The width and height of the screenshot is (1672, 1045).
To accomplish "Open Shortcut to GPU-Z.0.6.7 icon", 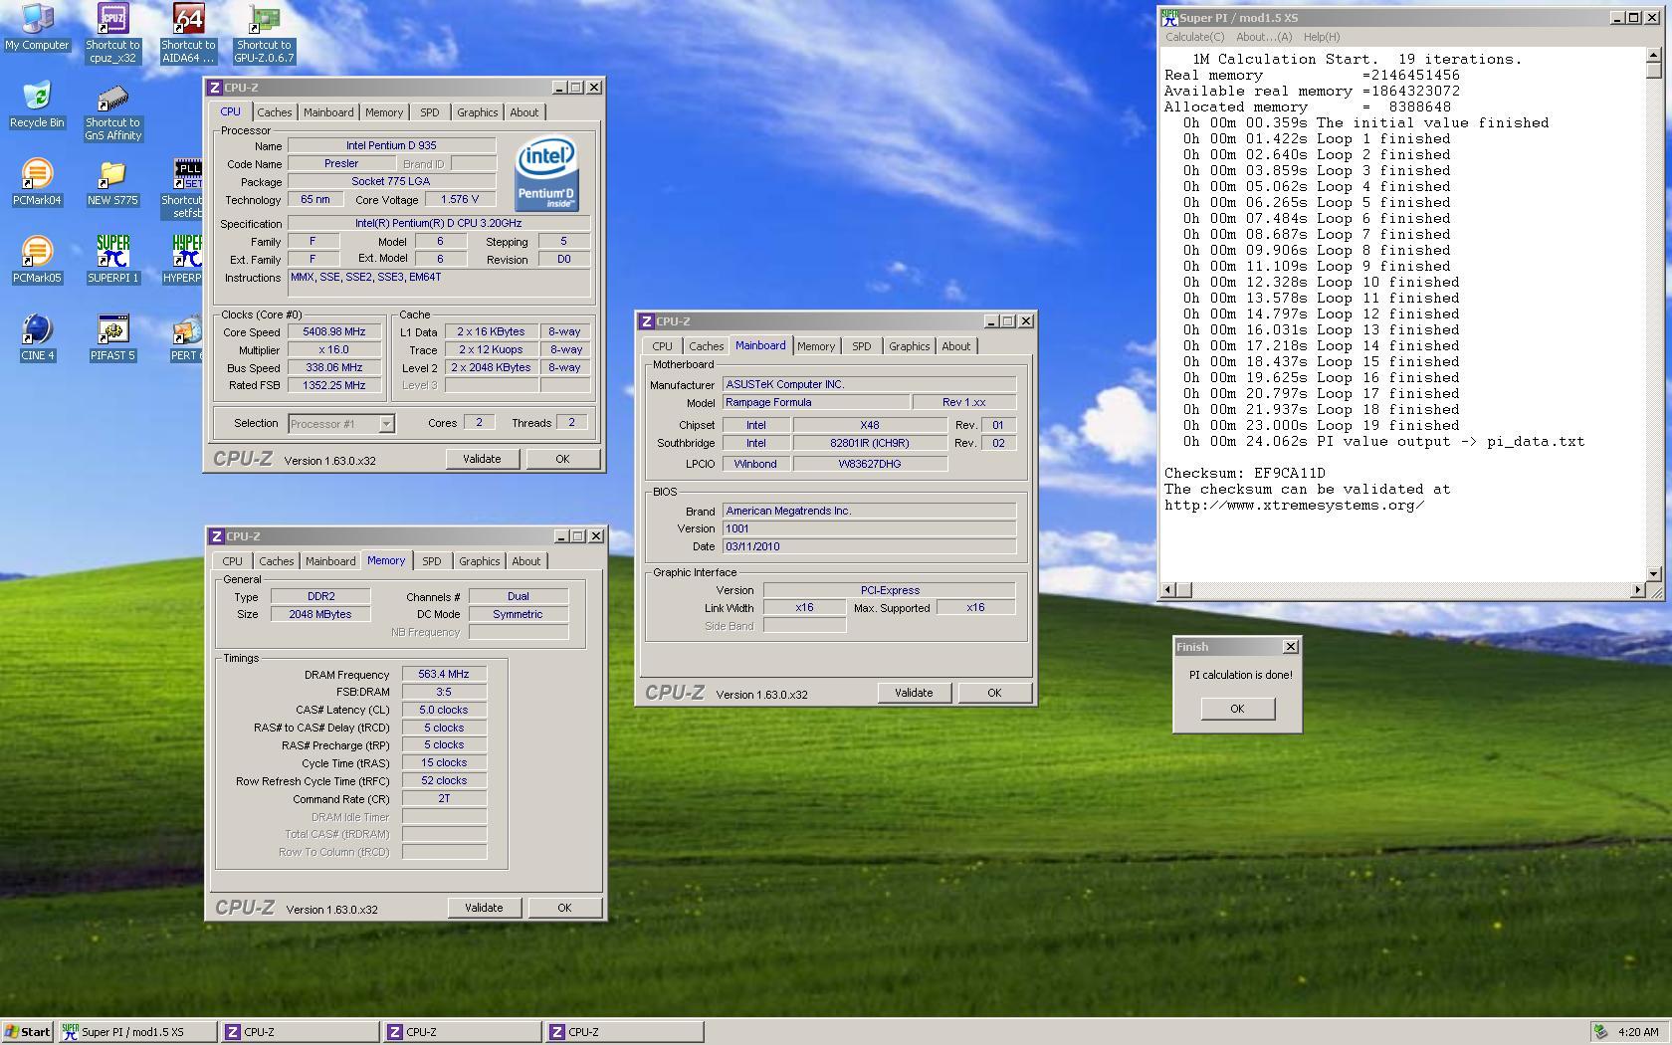I will pyautogui.click(x=264, y=33).
